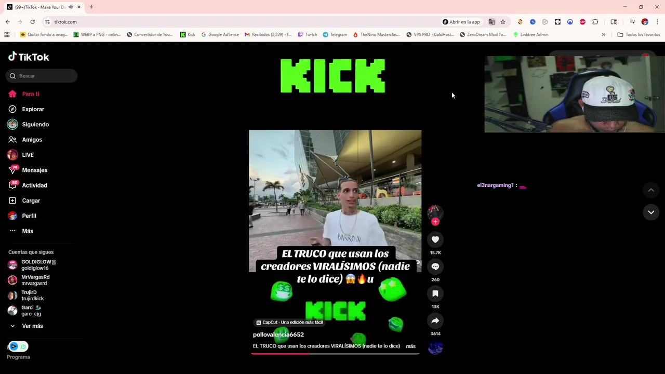Open the Extensions puzzle icon

pyautogui.click(x=595, y=22)
